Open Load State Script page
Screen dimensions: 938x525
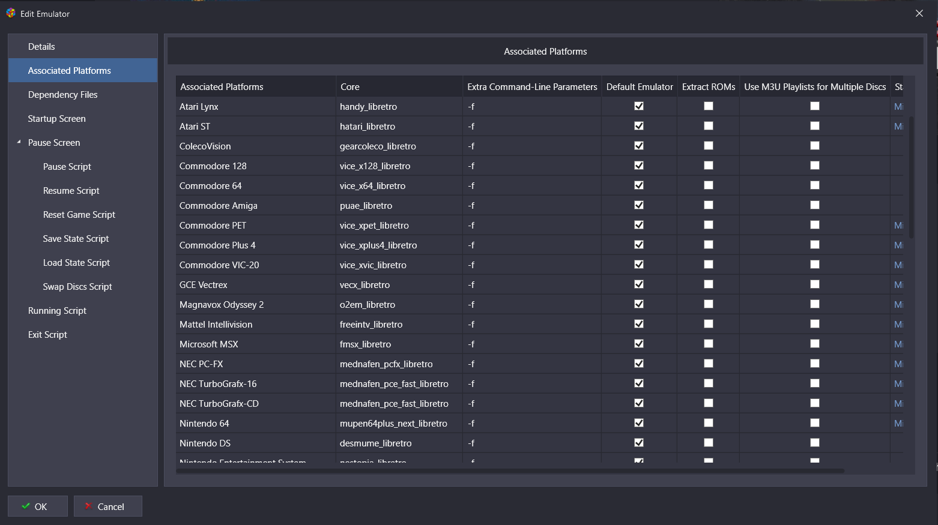(x=77, y=263)
